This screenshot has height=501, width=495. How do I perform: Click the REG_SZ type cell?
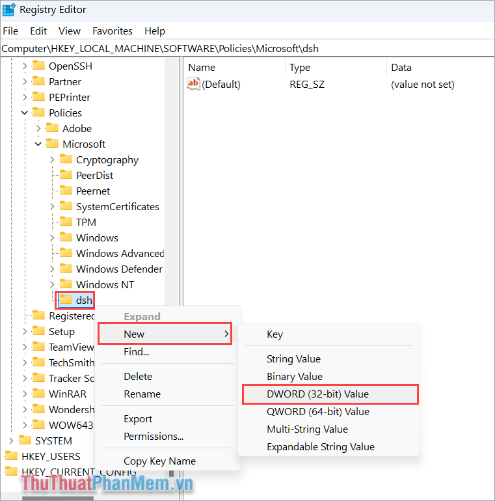[307, 85]
